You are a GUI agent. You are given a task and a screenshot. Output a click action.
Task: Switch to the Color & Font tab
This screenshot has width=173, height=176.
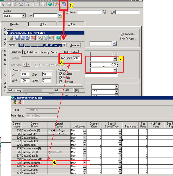click(x=31, y=52)
